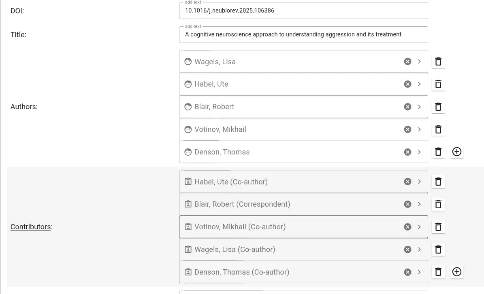Click the badge icon beside Wagels, Lisa (Co-author)
Viewport: 484px width, 294px height.
click(188, 250)
